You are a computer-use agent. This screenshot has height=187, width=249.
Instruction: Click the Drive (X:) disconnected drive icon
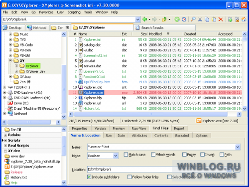[10, 103]
